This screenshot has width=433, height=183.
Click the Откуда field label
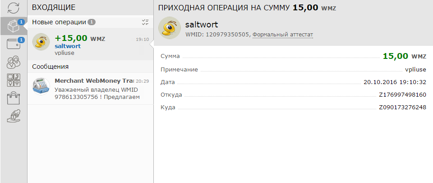click(171, 95)
